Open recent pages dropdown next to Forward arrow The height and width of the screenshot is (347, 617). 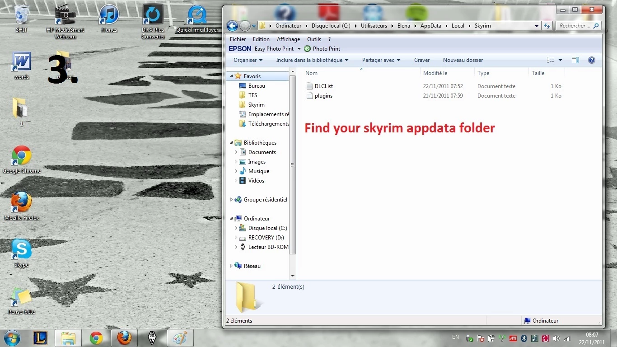point(253,26)
